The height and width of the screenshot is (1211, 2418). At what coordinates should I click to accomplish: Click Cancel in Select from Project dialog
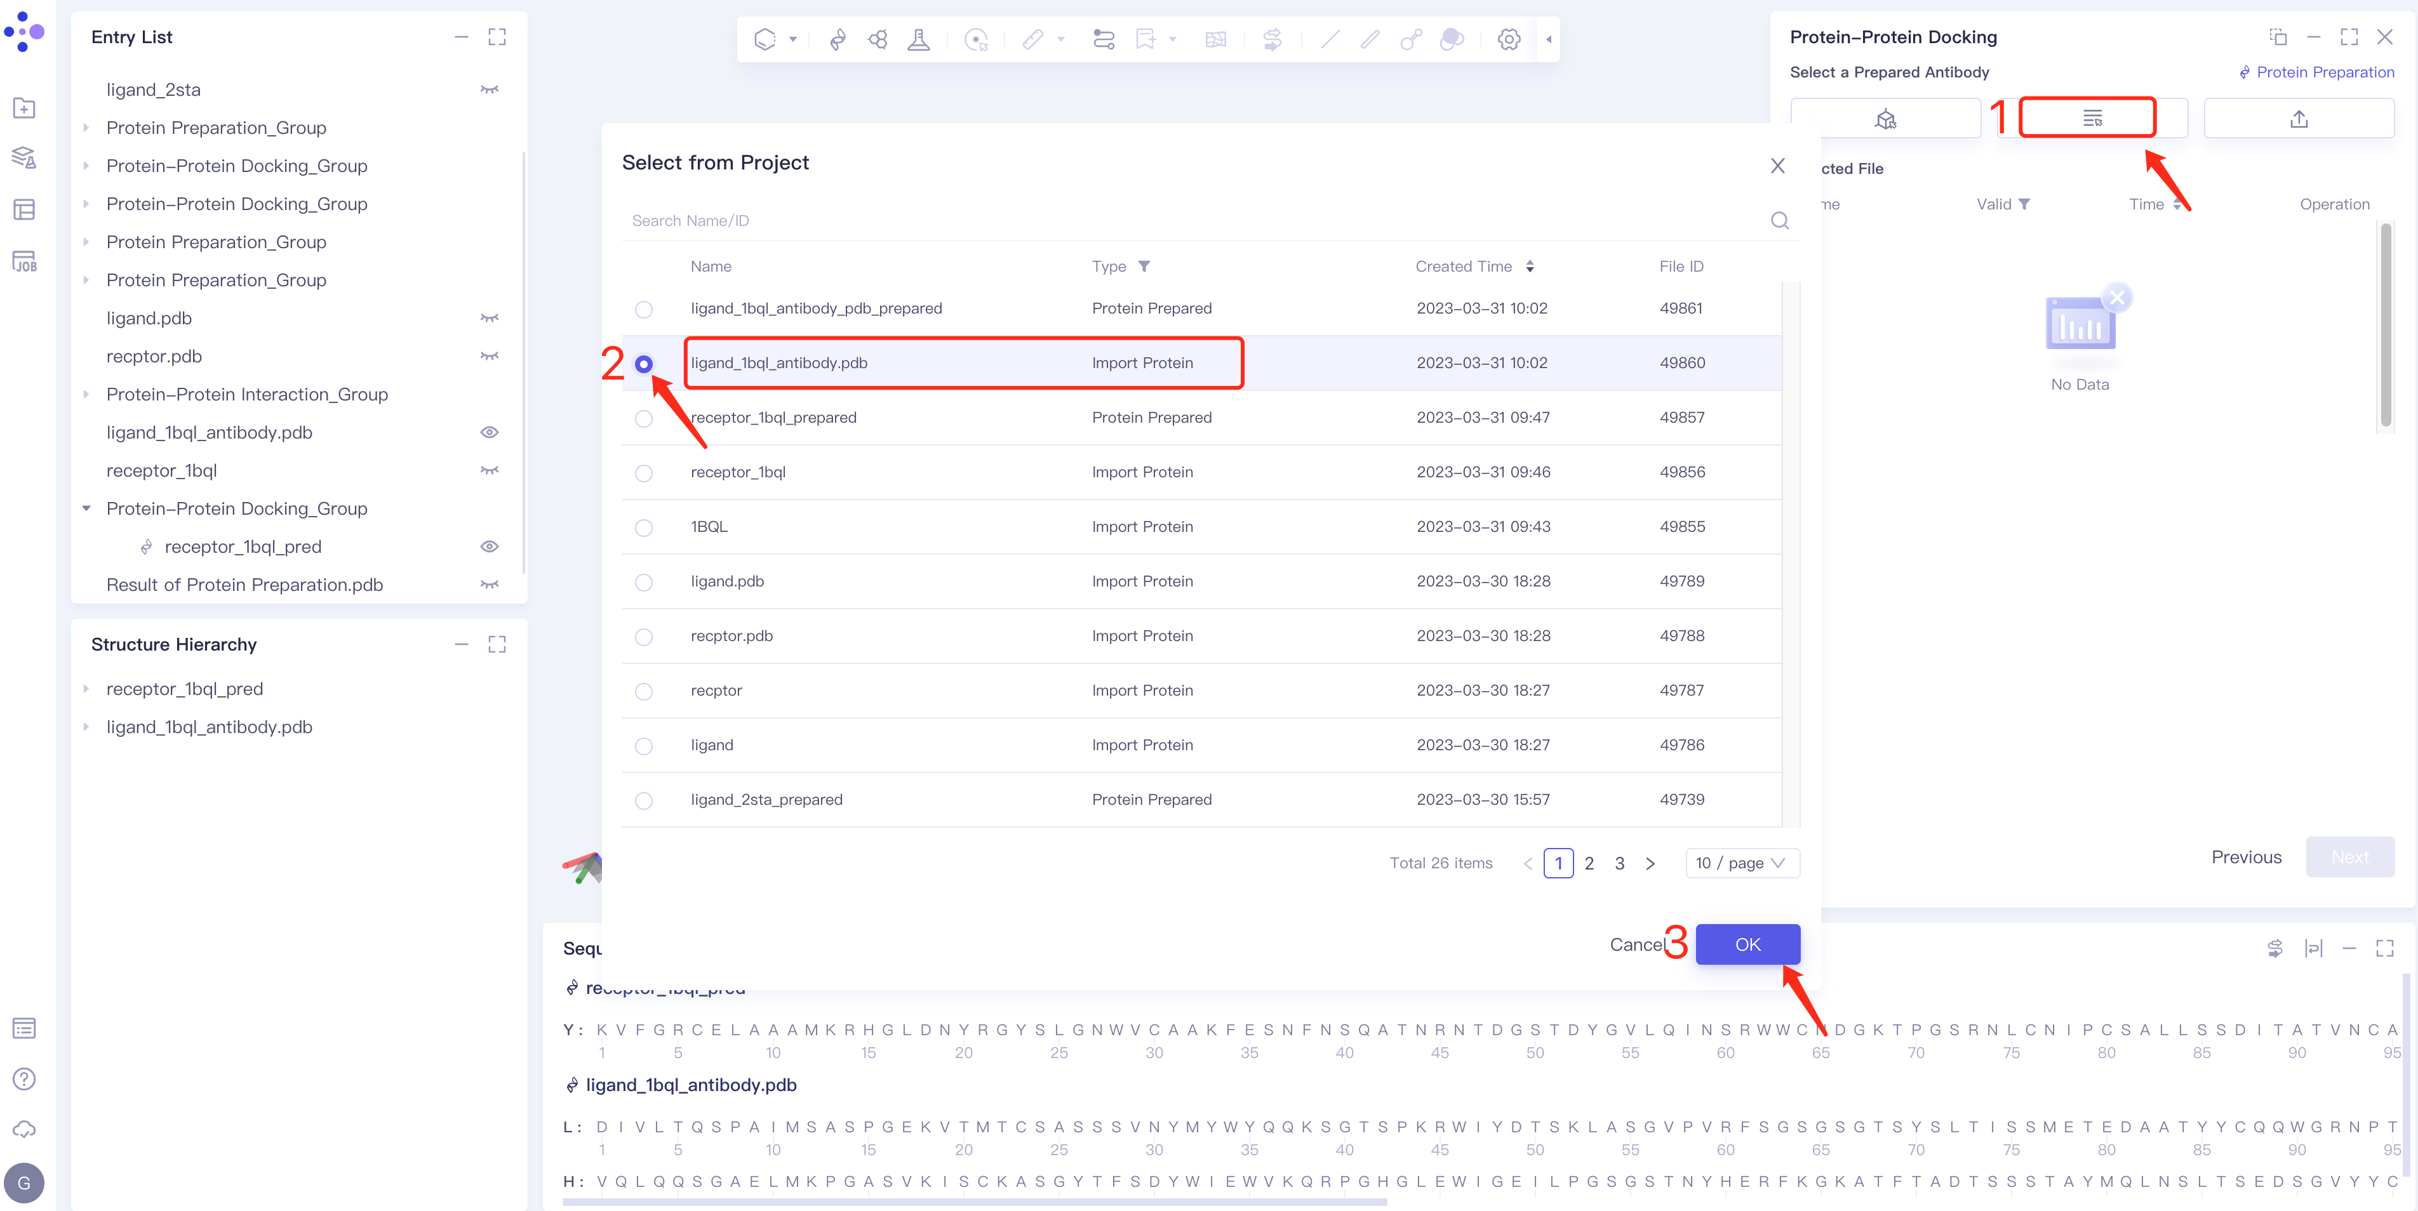pyautogui.click(x=1637, y=944)
